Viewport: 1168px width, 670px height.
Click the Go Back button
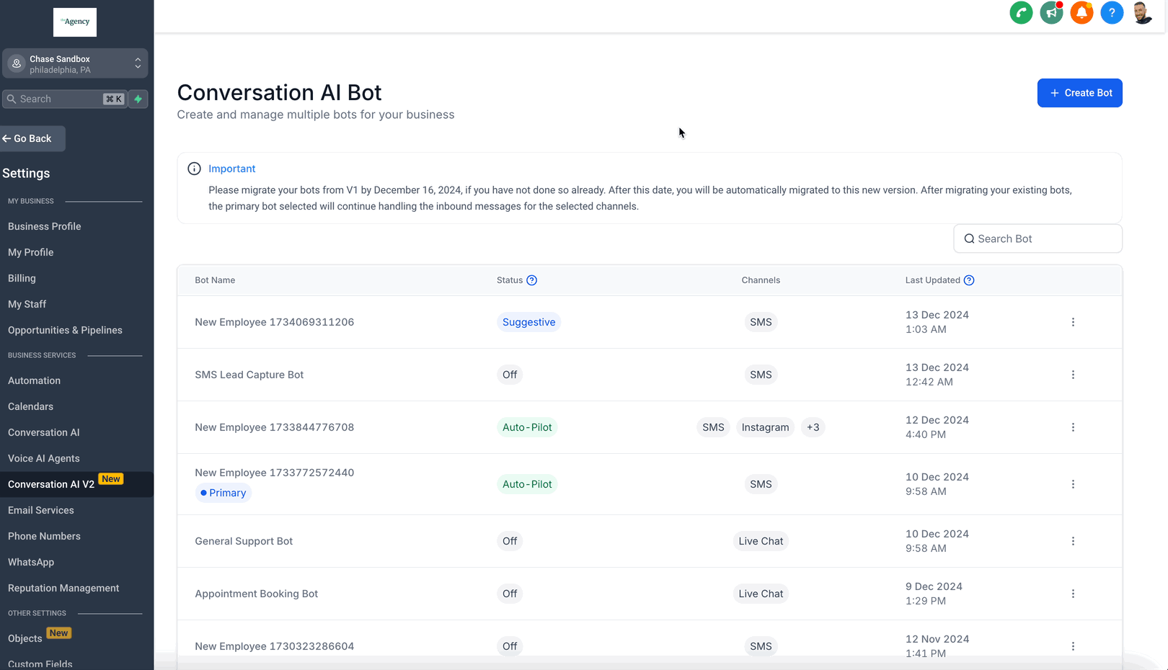[33, 138]
